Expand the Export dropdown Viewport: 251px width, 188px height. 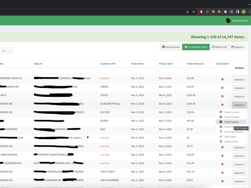click(237, 47)
